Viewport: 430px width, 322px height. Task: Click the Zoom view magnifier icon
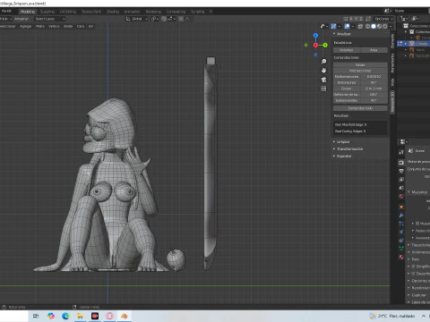click(x=323, y=61)
